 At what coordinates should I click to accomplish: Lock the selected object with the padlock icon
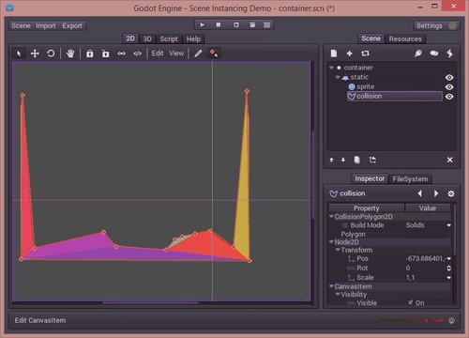point(90,54)
